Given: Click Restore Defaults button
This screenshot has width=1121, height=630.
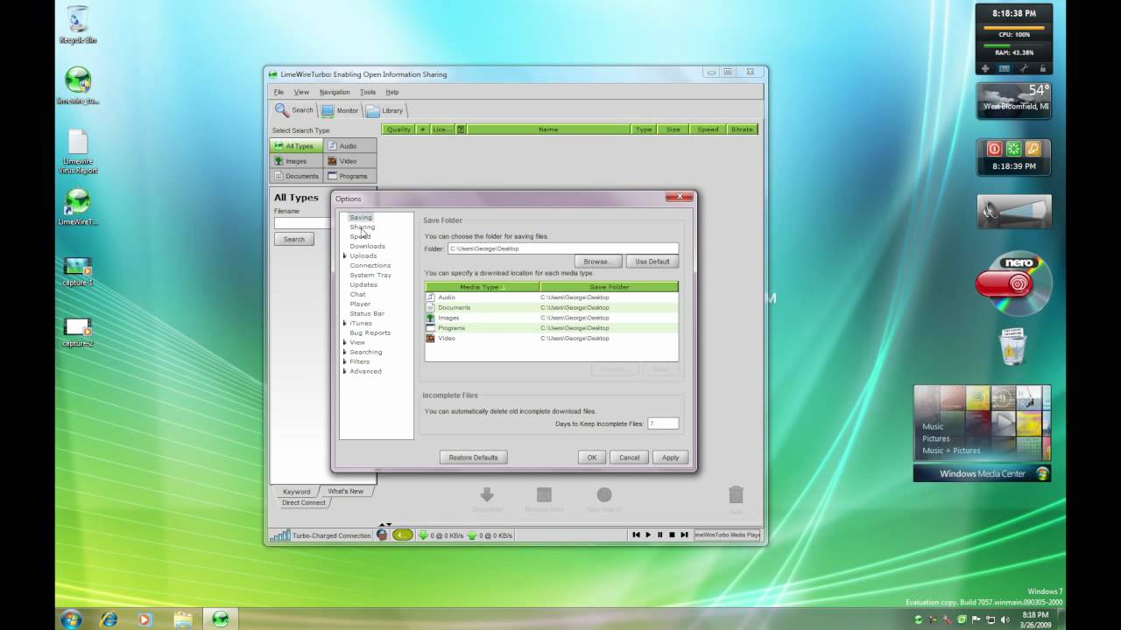Looking at the screenshot, I should tap(473, 458).
